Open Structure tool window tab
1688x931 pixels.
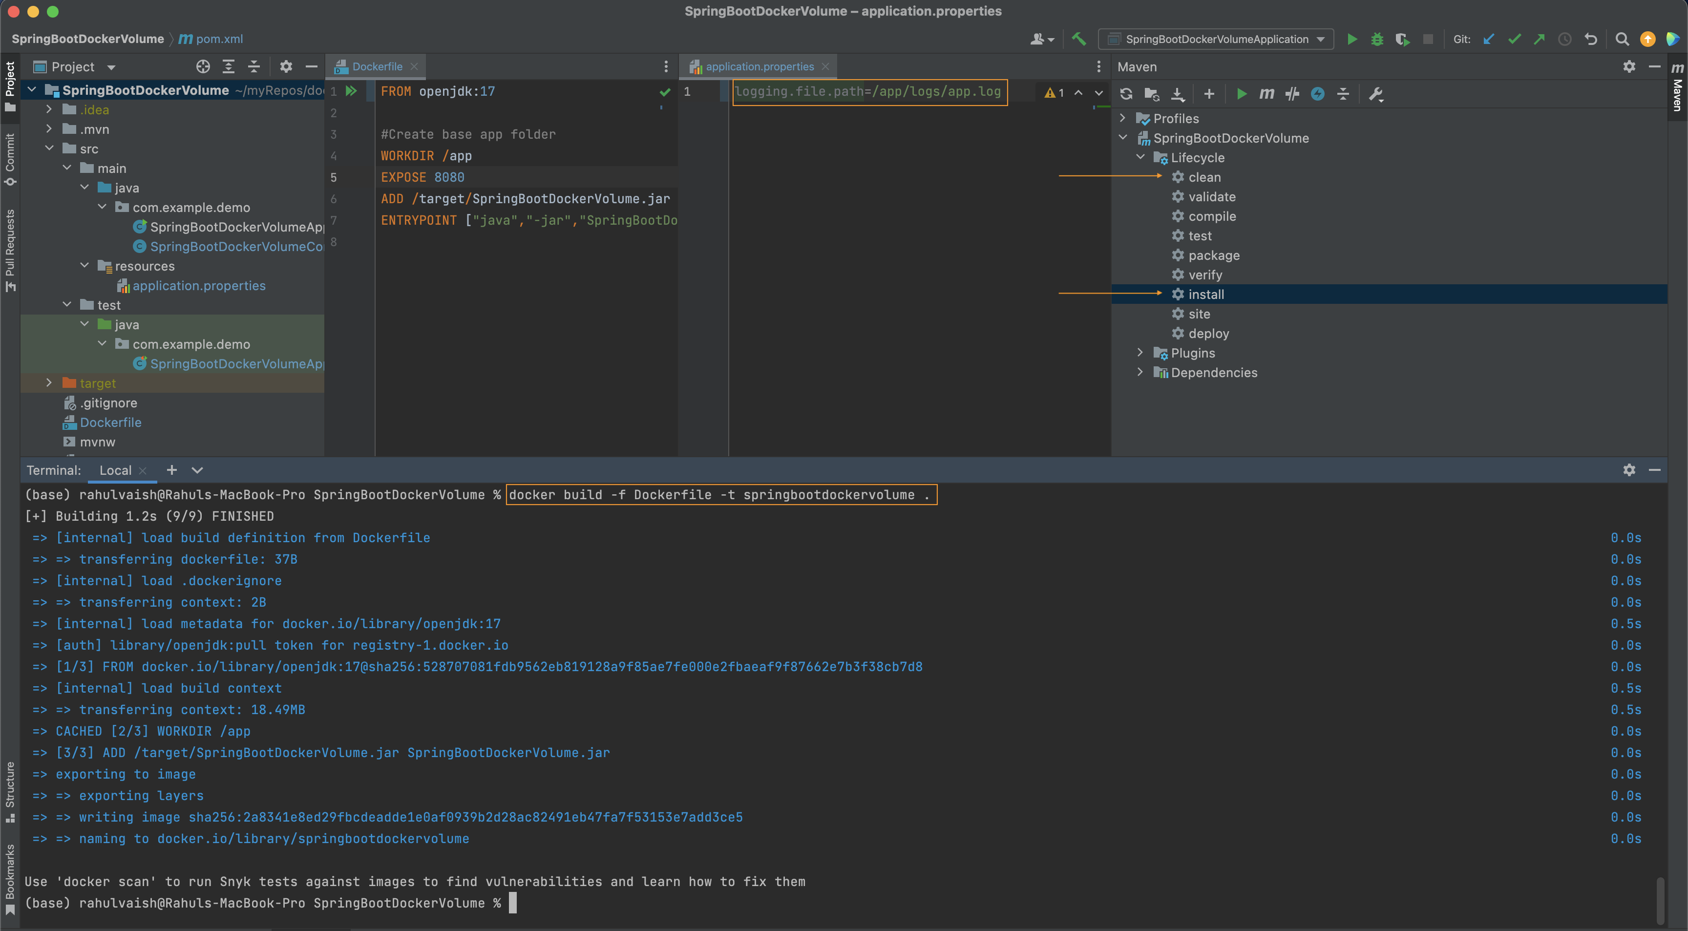point(10,791)
